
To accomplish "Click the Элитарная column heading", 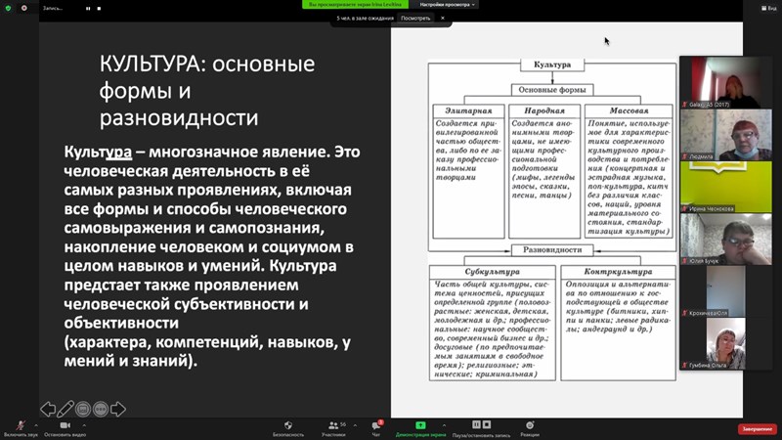I will click(x=468, y=110).
